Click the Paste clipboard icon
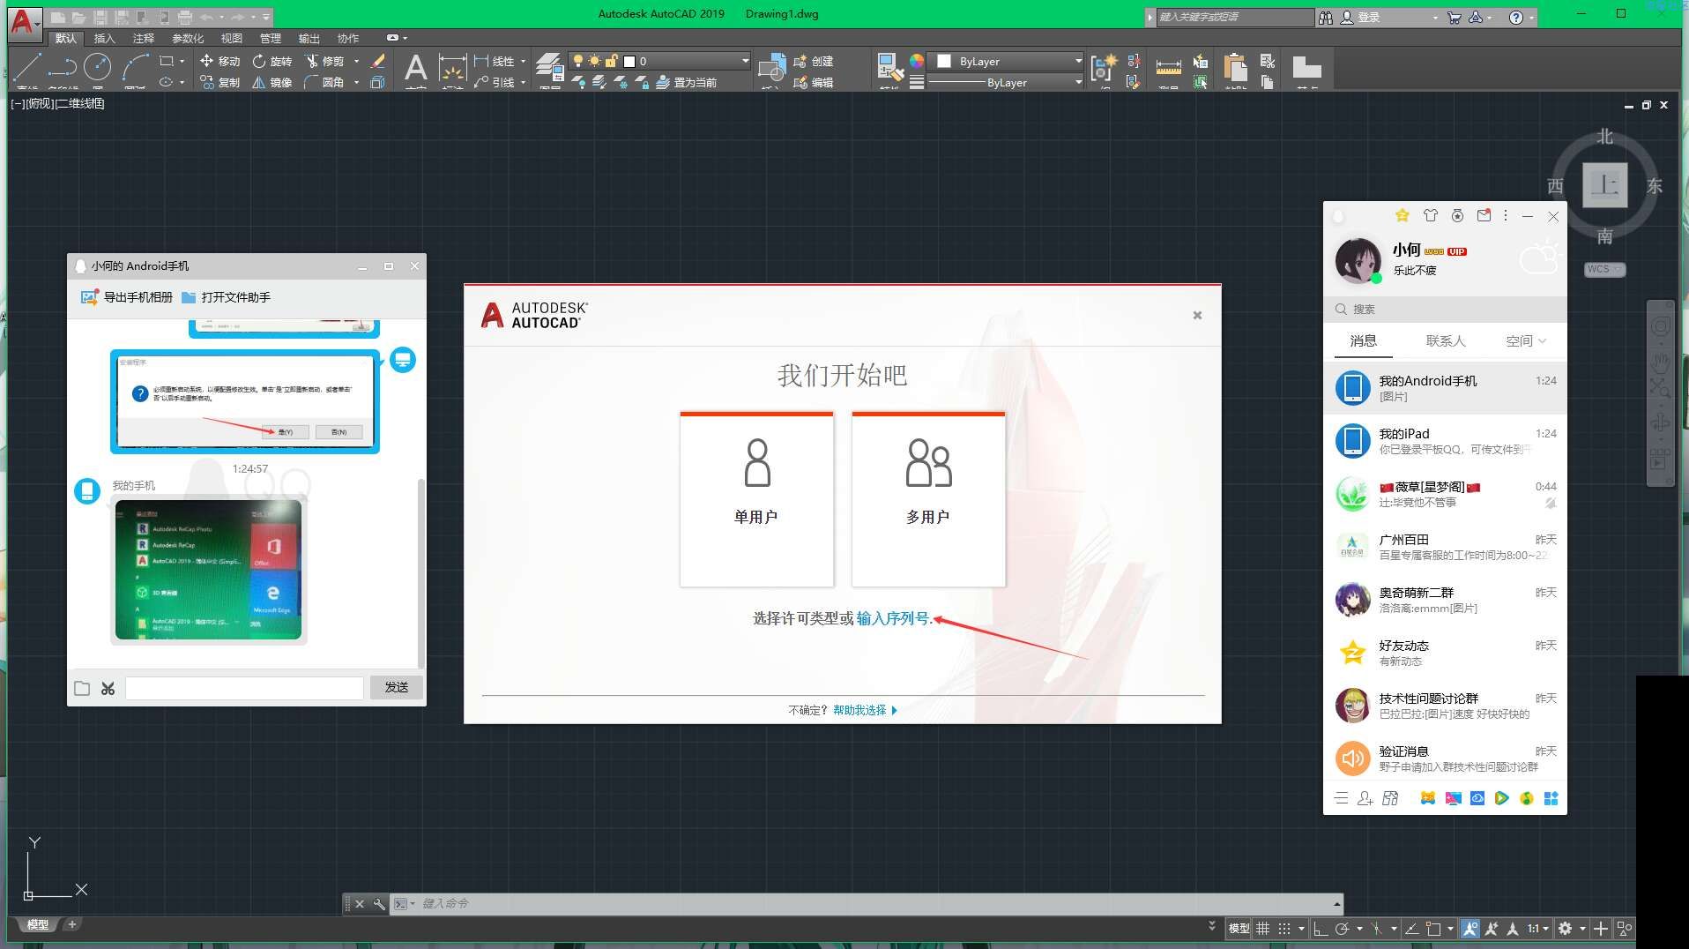The image size is (1689, 949). [1235, 67]
